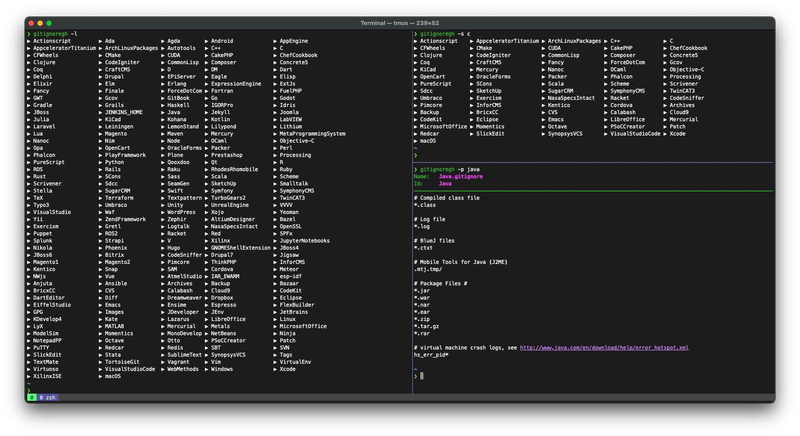Viewport: 800px width, 436px height.
Task: Click the '# Compiled class file' comment line
Action: 447,198
